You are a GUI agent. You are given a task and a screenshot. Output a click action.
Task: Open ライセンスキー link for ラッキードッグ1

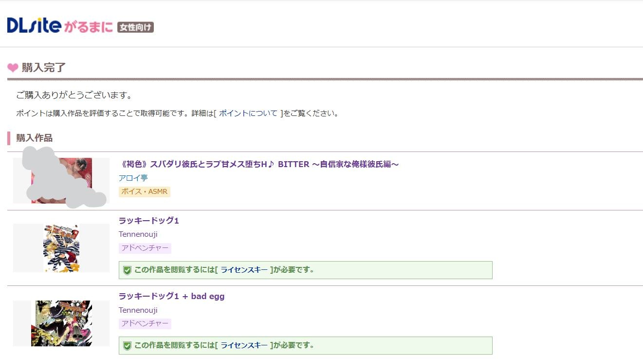pyautogui.click(x=244, y=270)
